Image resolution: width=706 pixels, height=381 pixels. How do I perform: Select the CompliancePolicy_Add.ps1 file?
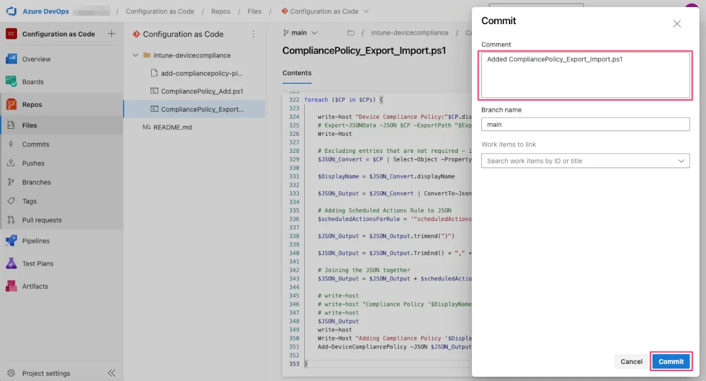201,91
